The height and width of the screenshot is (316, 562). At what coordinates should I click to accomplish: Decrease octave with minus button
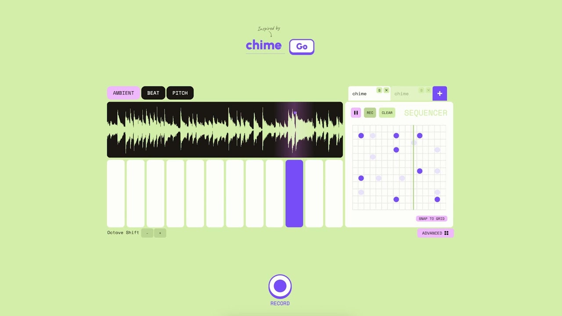pos(147,233)
